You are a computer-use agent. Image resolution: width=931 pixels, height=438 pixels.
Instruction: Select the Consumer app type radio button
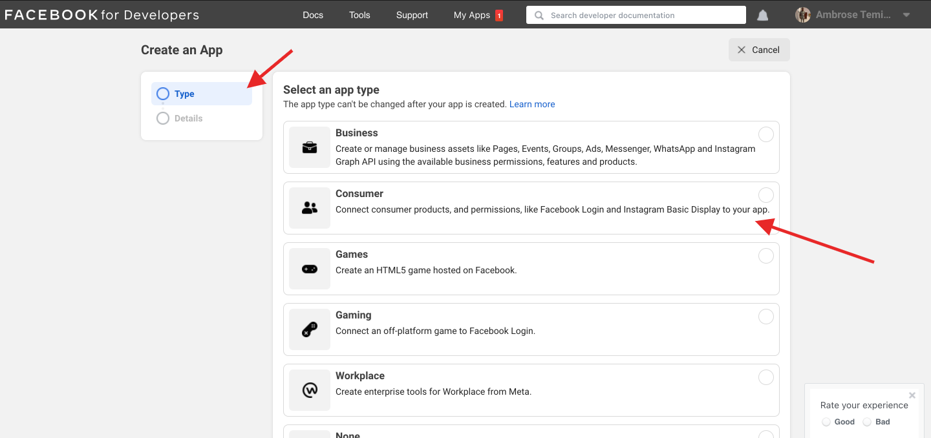[765, 195]
